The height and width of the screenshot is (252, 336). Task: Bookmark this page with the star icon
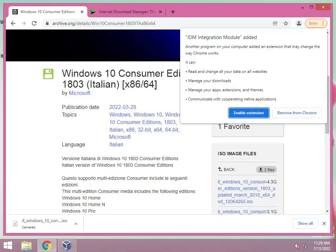tap(286, 23)
